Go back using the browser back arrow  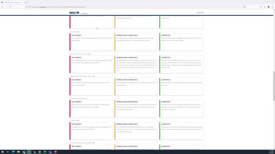(x=2, y=7)
